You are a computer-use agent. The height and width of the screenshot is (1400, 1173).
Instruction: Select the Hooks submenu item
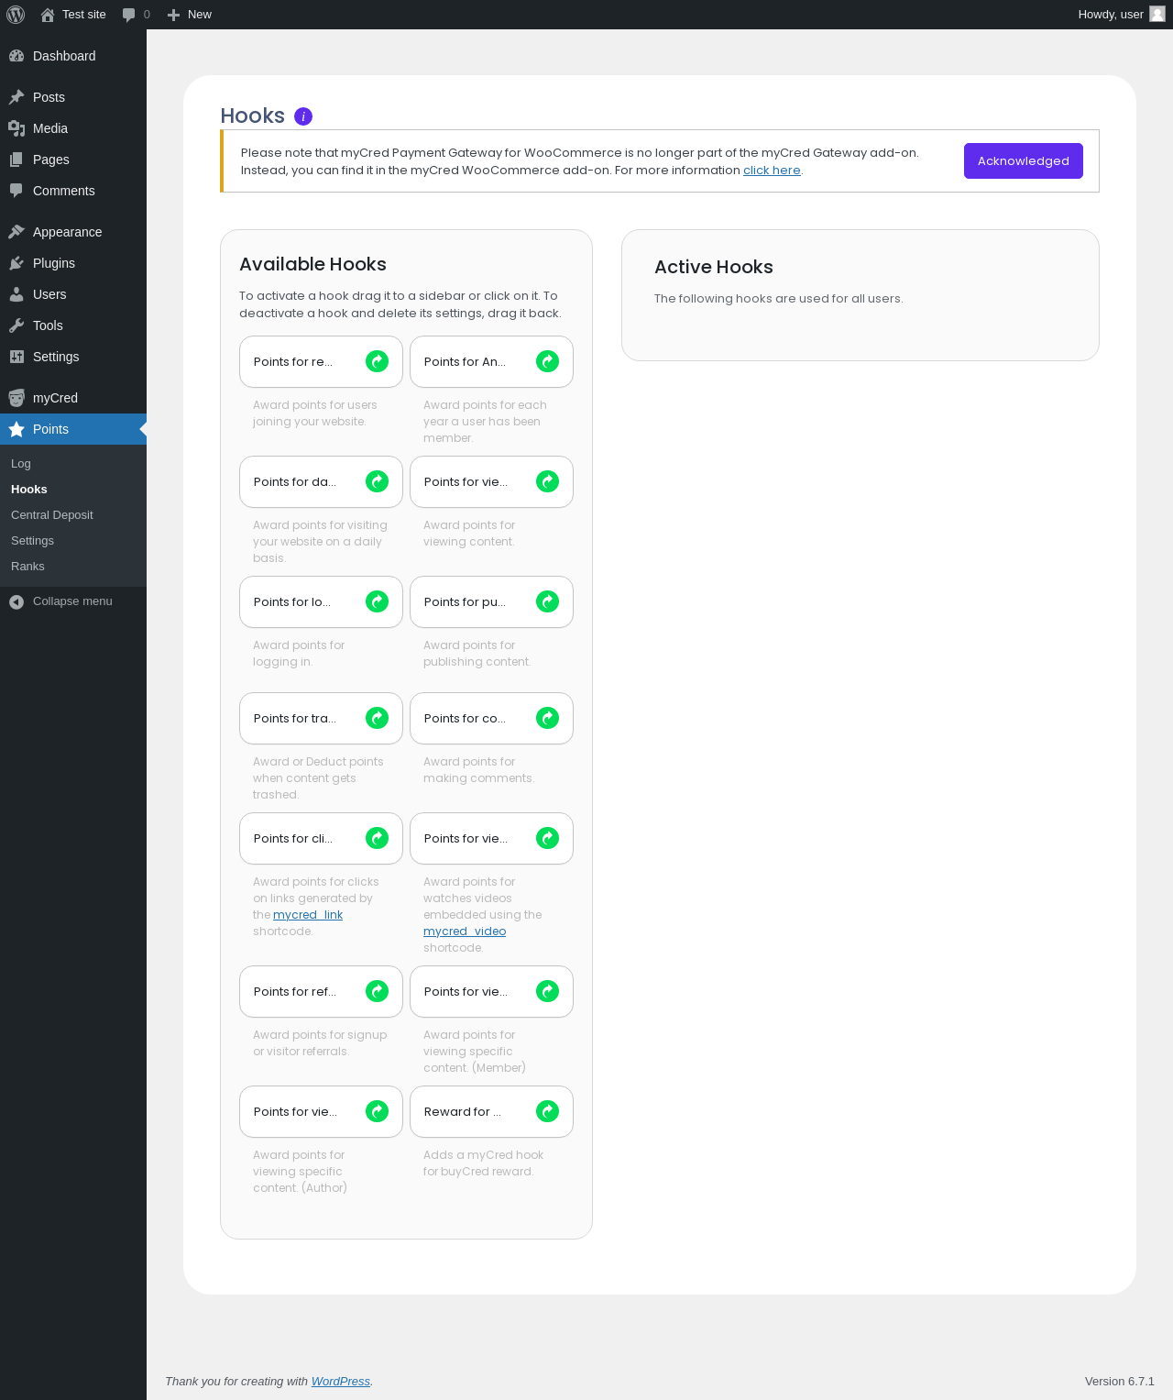pos(73,490)
